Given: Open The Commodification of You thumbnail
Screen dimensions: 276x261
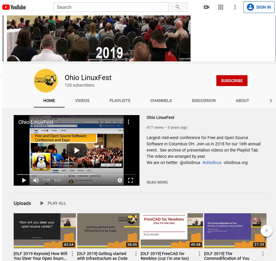Looking at the screenshot, I should click(235, 231).
